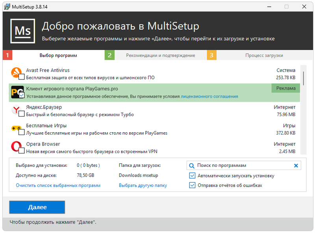
Task: Enable the Yandex Browser checkbox
Action: click(x=22, y=114)
